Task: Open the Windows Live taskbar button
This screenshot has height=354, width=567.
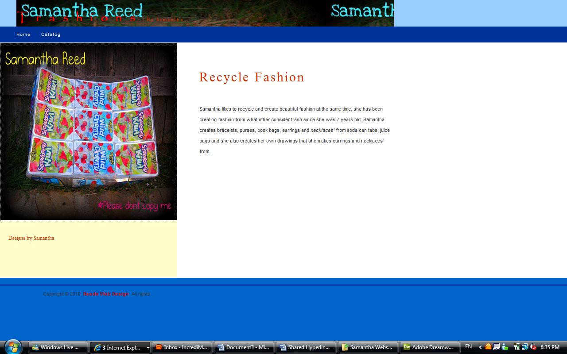Action: [x=58, y=347]
